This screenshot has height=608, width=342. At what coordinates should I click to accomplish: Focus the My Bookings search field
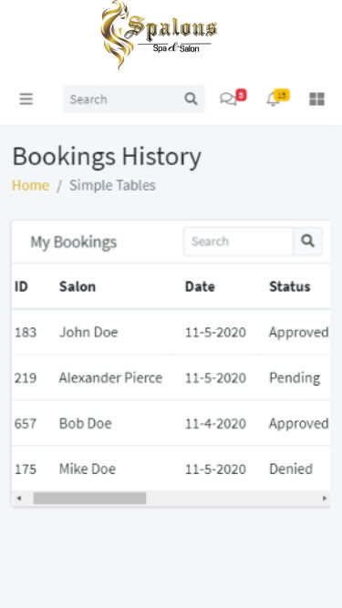pyautogui.click(x=238, y=242)
